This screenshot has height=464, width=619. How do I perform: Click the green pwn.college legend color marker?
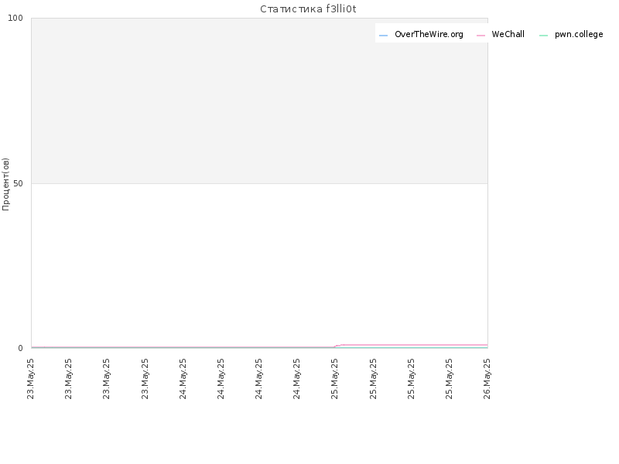coord(543,36)
